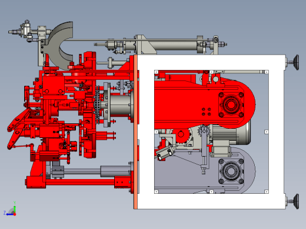This screenshot has width=306, height=229.
Task: Select the flange bearing on the red belt guard
Action: click(x=231, y=105)
